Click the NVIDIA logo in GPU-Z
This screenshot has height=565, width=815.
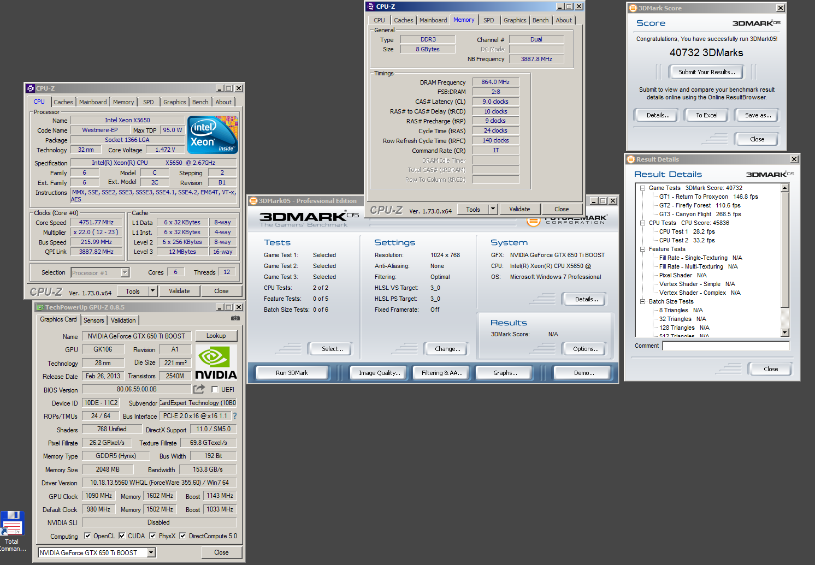point(216,364)
